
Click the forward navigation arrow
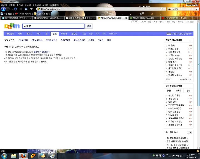pos(8,9)
